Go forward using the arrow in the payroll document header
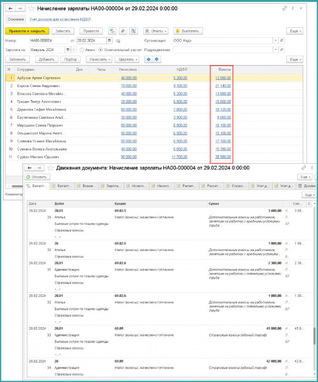 tap(20, 9)
